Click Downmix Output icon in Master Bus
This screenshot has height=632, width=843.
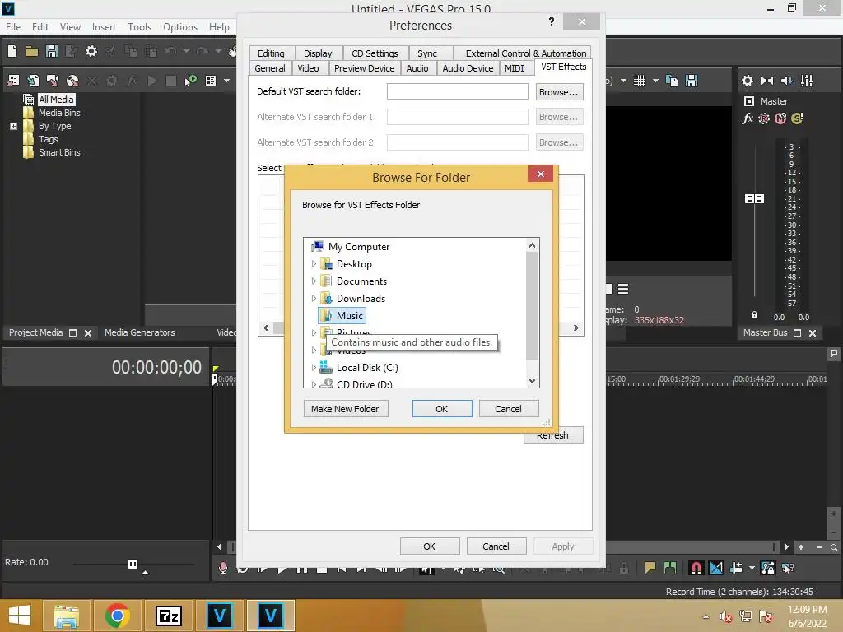click(767, 81)
